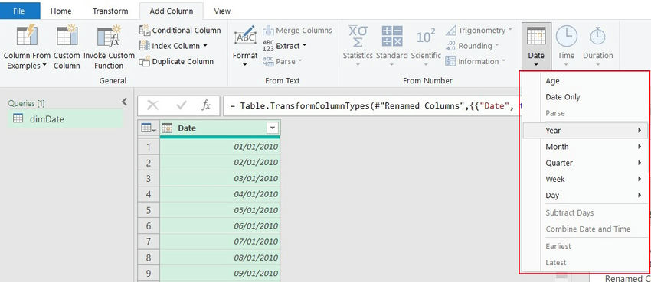Open the Week submenu
Screen dimensions: 651x282
click(x=584, y=179)
